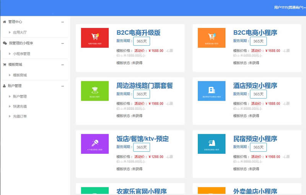
Task: Open 充值订单 in the sidebar
Action: [20, 116]
